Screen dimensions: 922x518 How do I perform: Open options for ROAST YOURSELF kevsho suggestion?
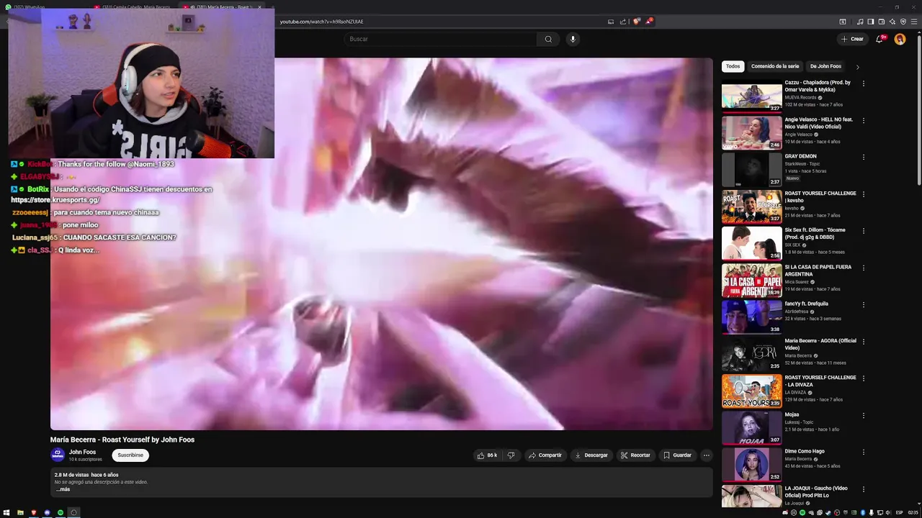pos(863,194)
